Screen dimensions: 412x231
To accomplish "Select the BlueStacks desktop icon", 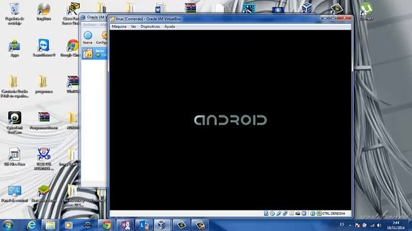I will tap(44, 194).
